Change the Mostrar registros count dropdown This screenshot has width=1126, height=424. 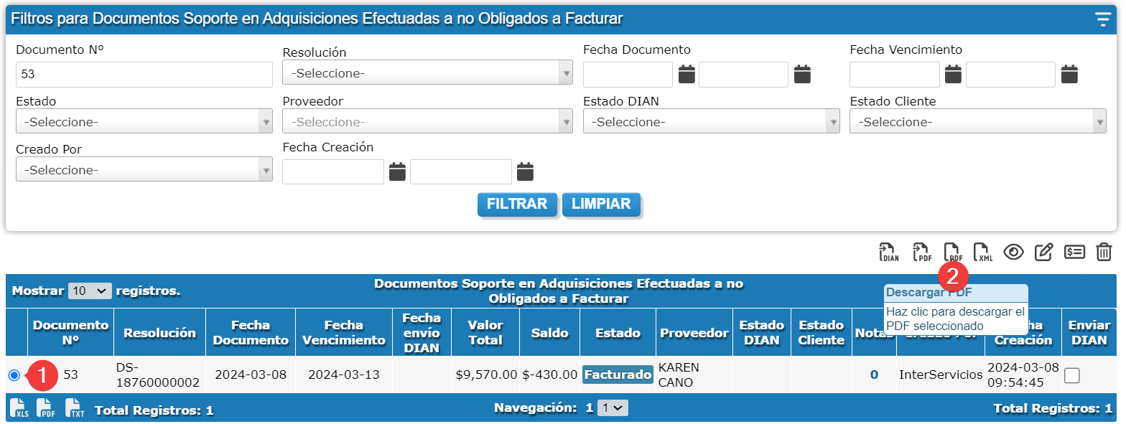(x=90, y=291)
